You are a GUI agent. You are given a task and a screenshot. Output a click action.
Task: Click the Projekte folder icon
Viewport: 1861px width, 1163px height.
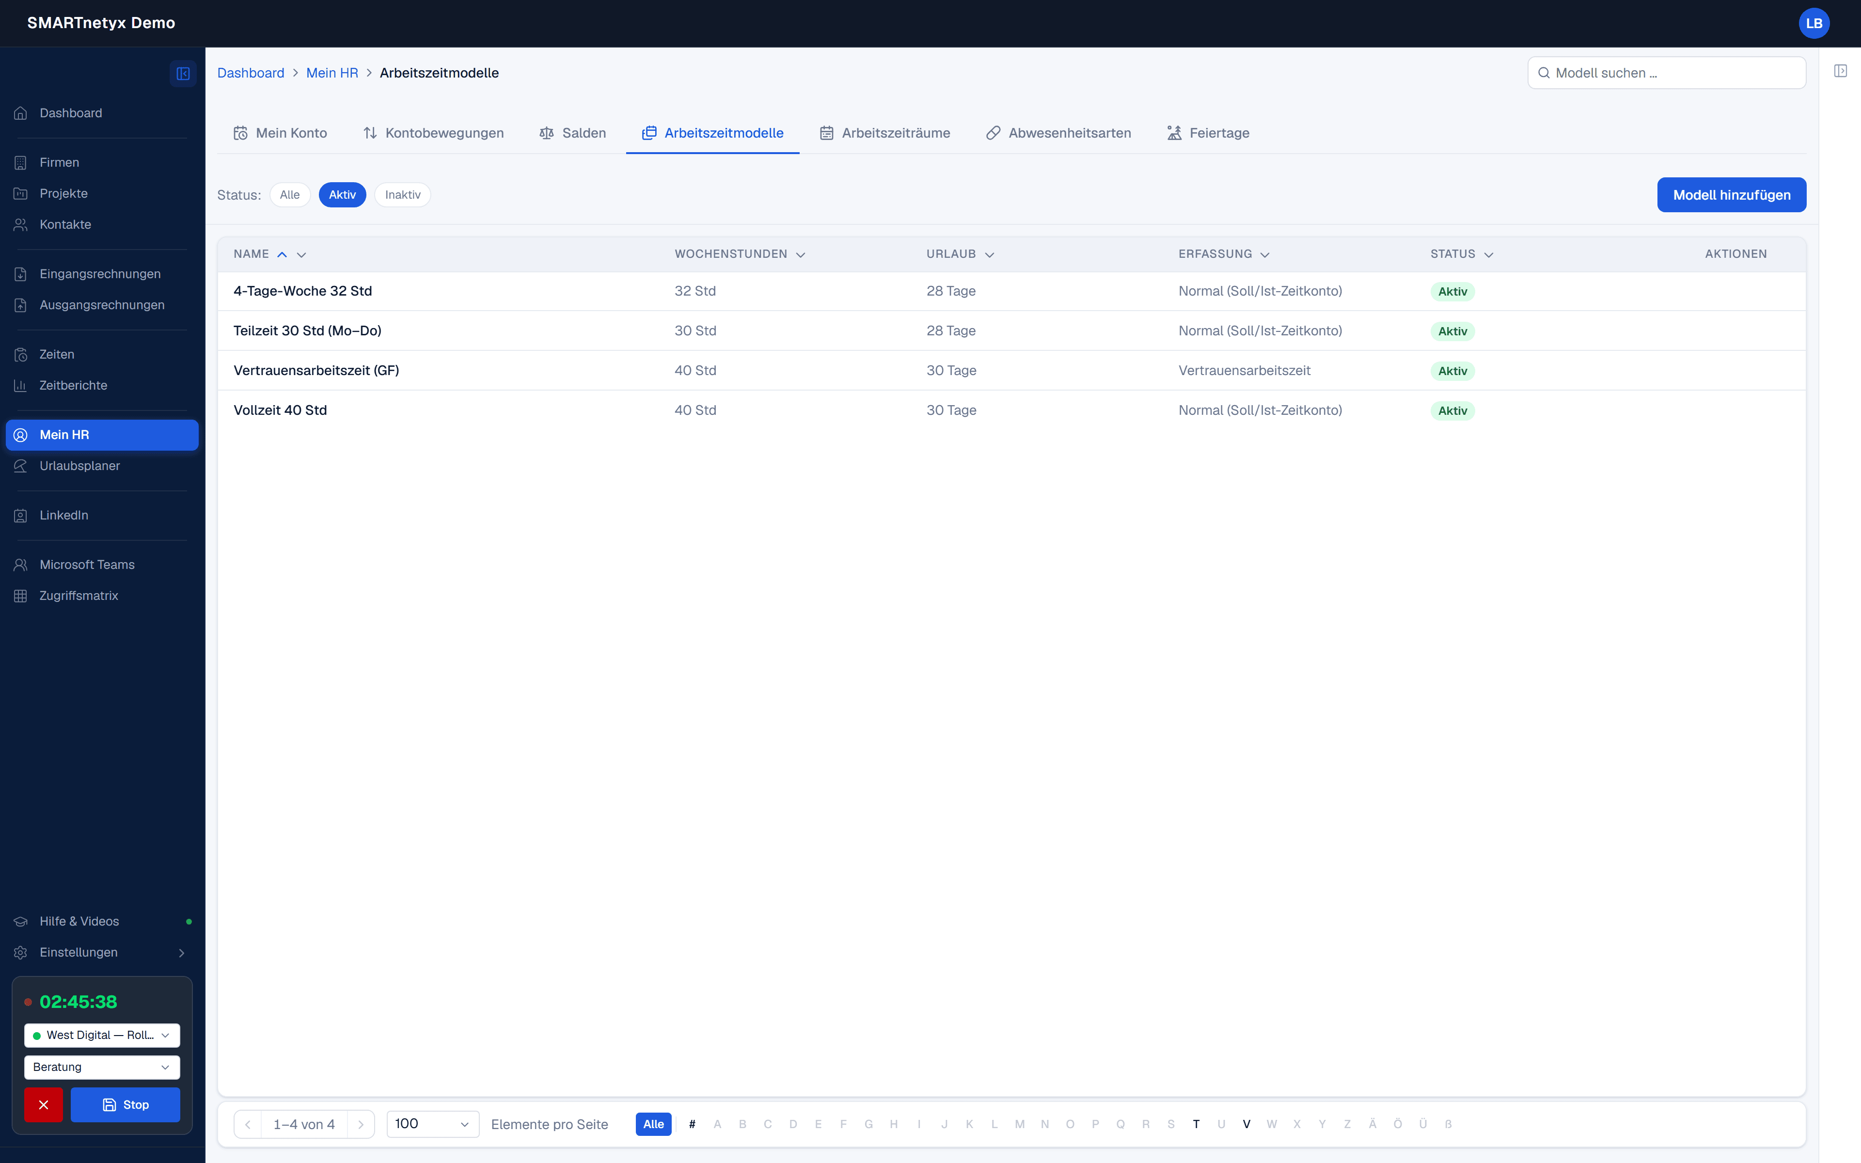(x=21, y=194)
